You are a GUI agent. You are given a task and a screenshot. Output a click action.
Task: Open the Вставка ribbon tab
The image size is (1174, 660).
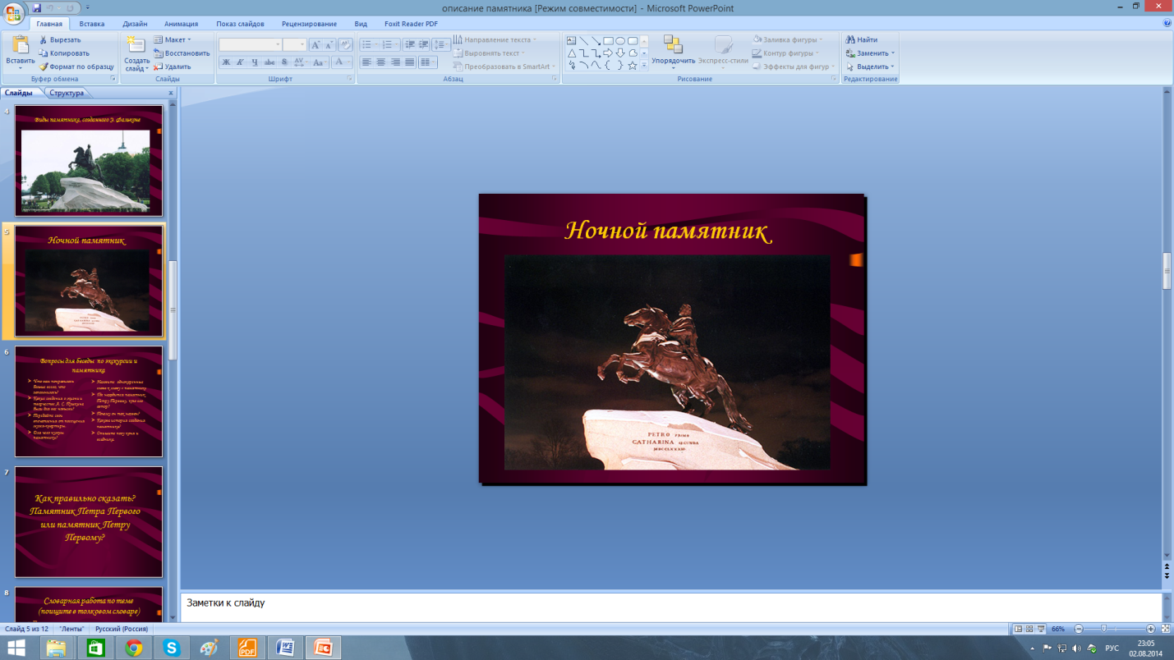pyautogui.click(x=92, y=24)
